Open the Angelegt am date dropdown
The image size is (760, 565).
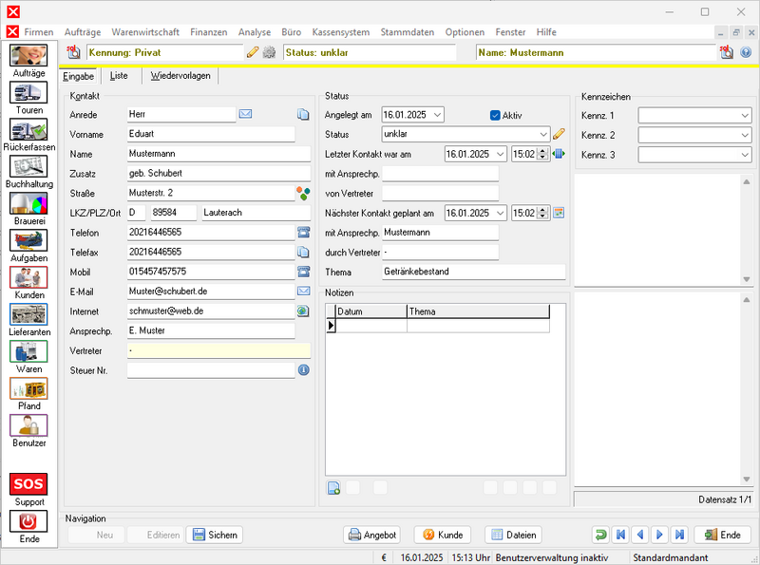[x=436, y=115]
